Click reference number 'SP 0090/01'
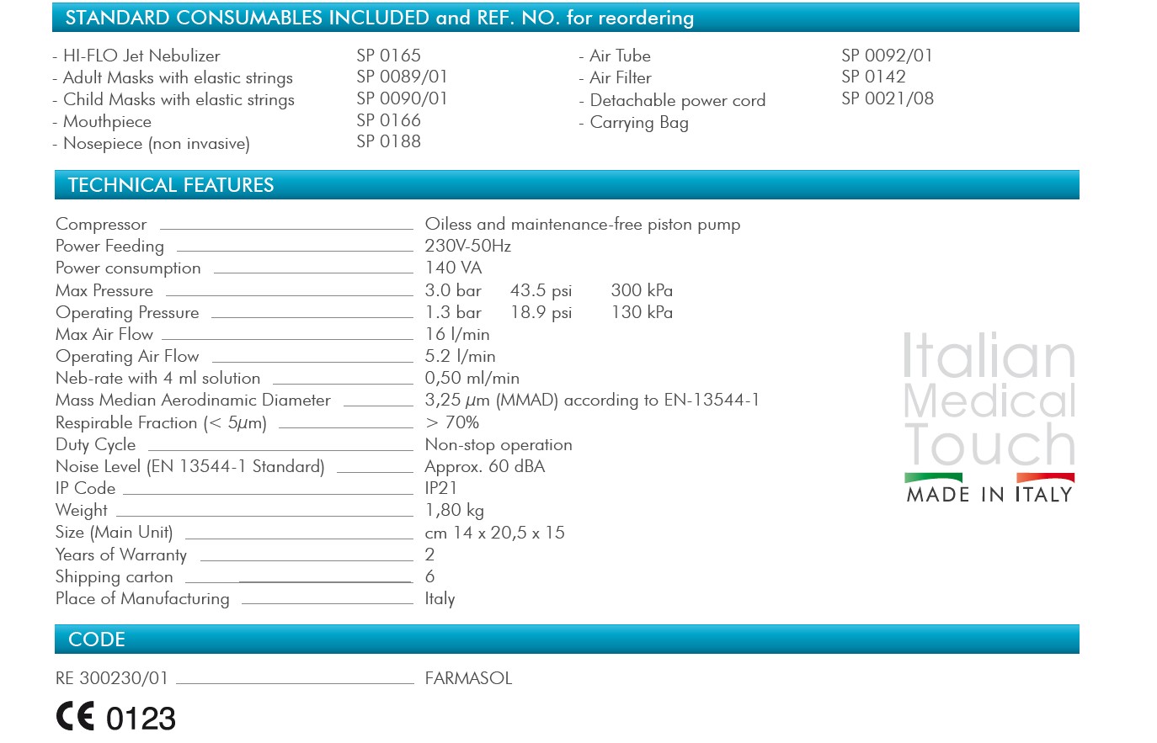Image resolution: width=1157 pixels, height=743 pixels. [402, 98]
